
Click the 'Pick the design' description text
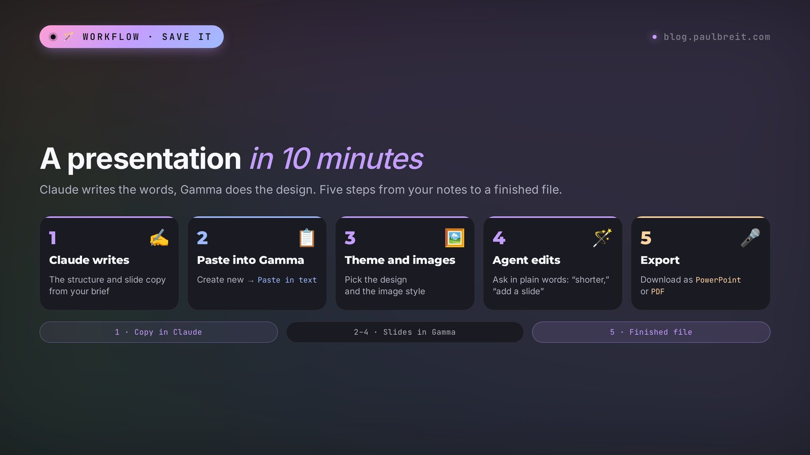(x=376, y=280)
